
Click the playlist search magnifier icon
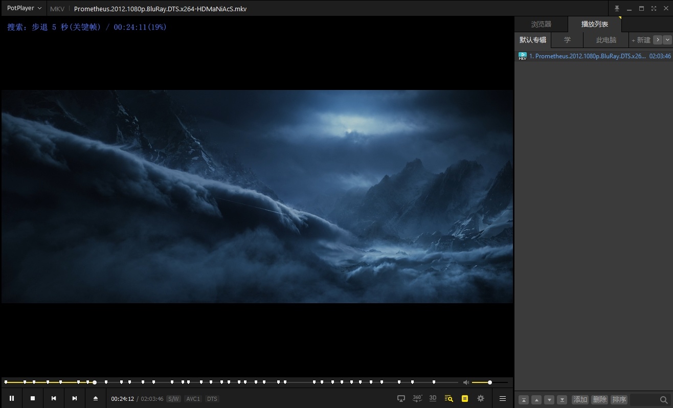[x=663, y=400]
